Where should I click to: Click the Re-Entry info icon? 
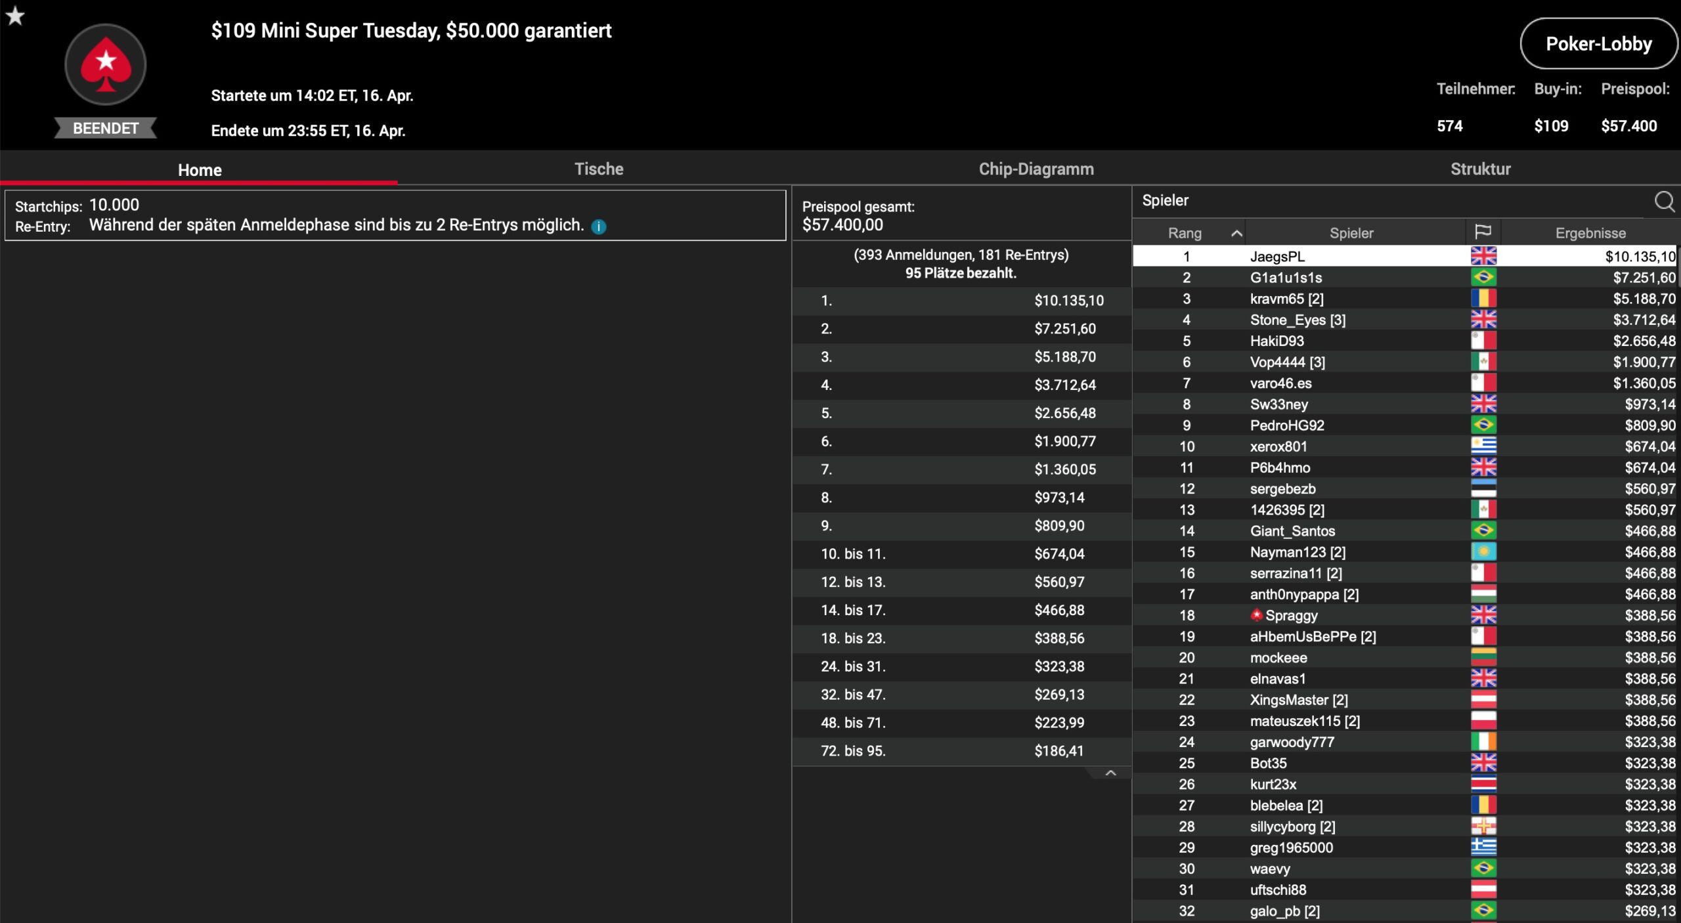tap(598, 226)
